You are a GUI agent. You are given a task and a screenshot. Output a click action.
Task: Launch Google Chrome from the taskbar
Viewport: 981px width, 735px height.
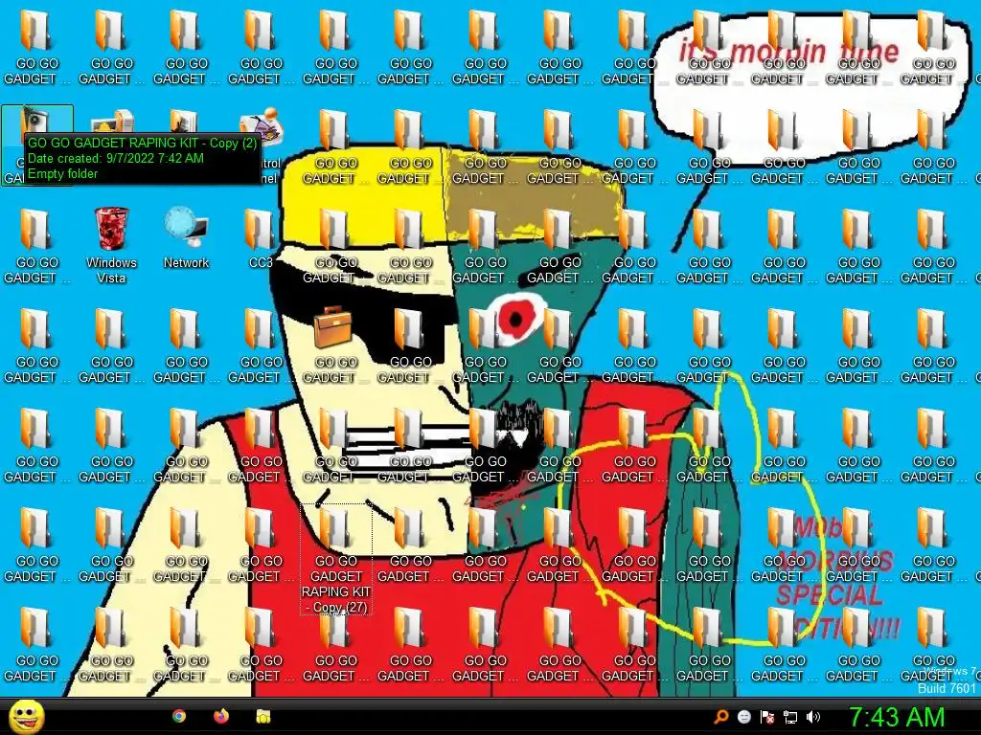coord(179,716)
